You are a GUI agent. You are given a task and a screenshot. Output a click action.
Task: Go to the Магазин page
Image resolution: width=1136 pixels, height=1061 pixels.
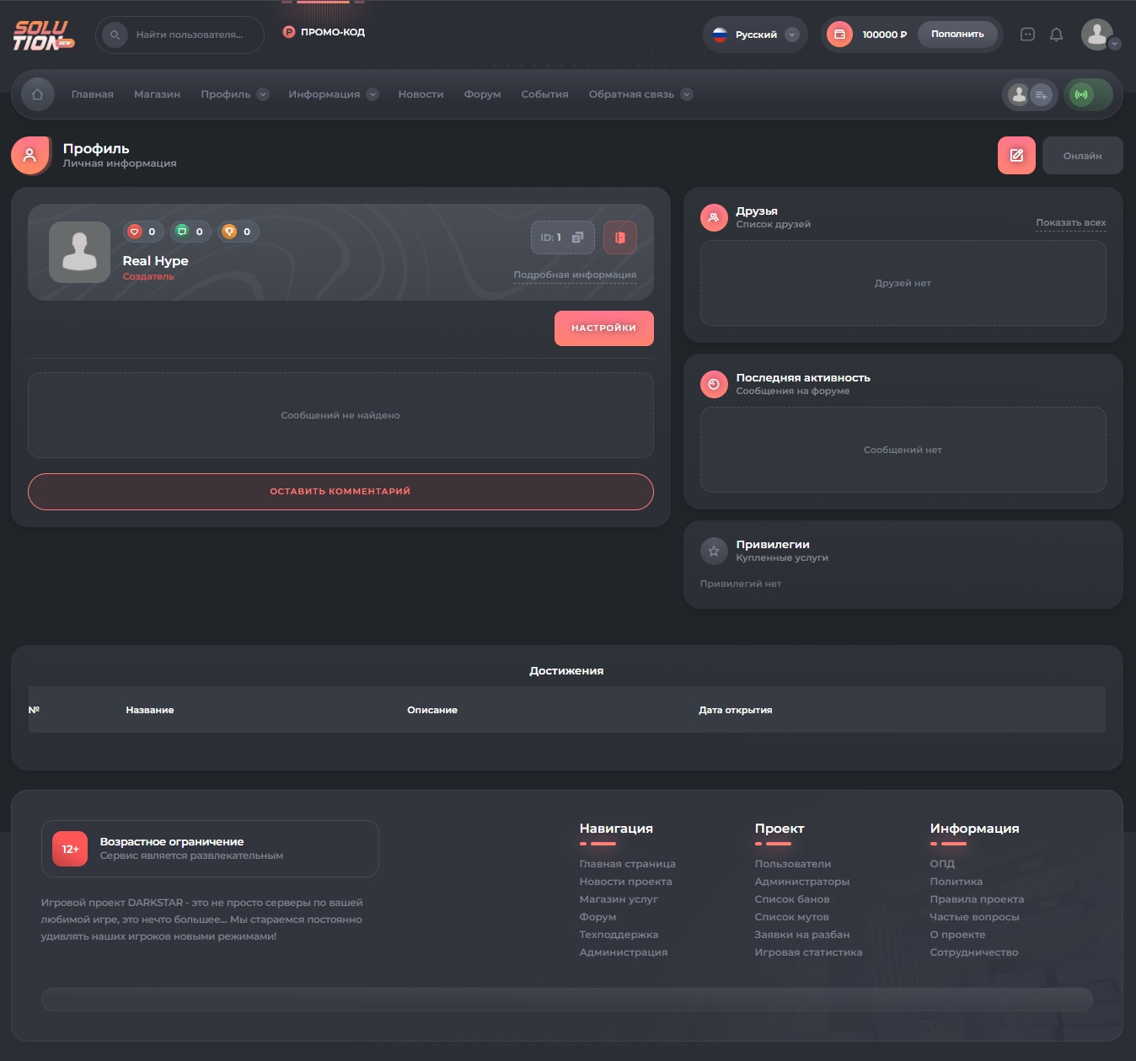[x=157, y=94]
